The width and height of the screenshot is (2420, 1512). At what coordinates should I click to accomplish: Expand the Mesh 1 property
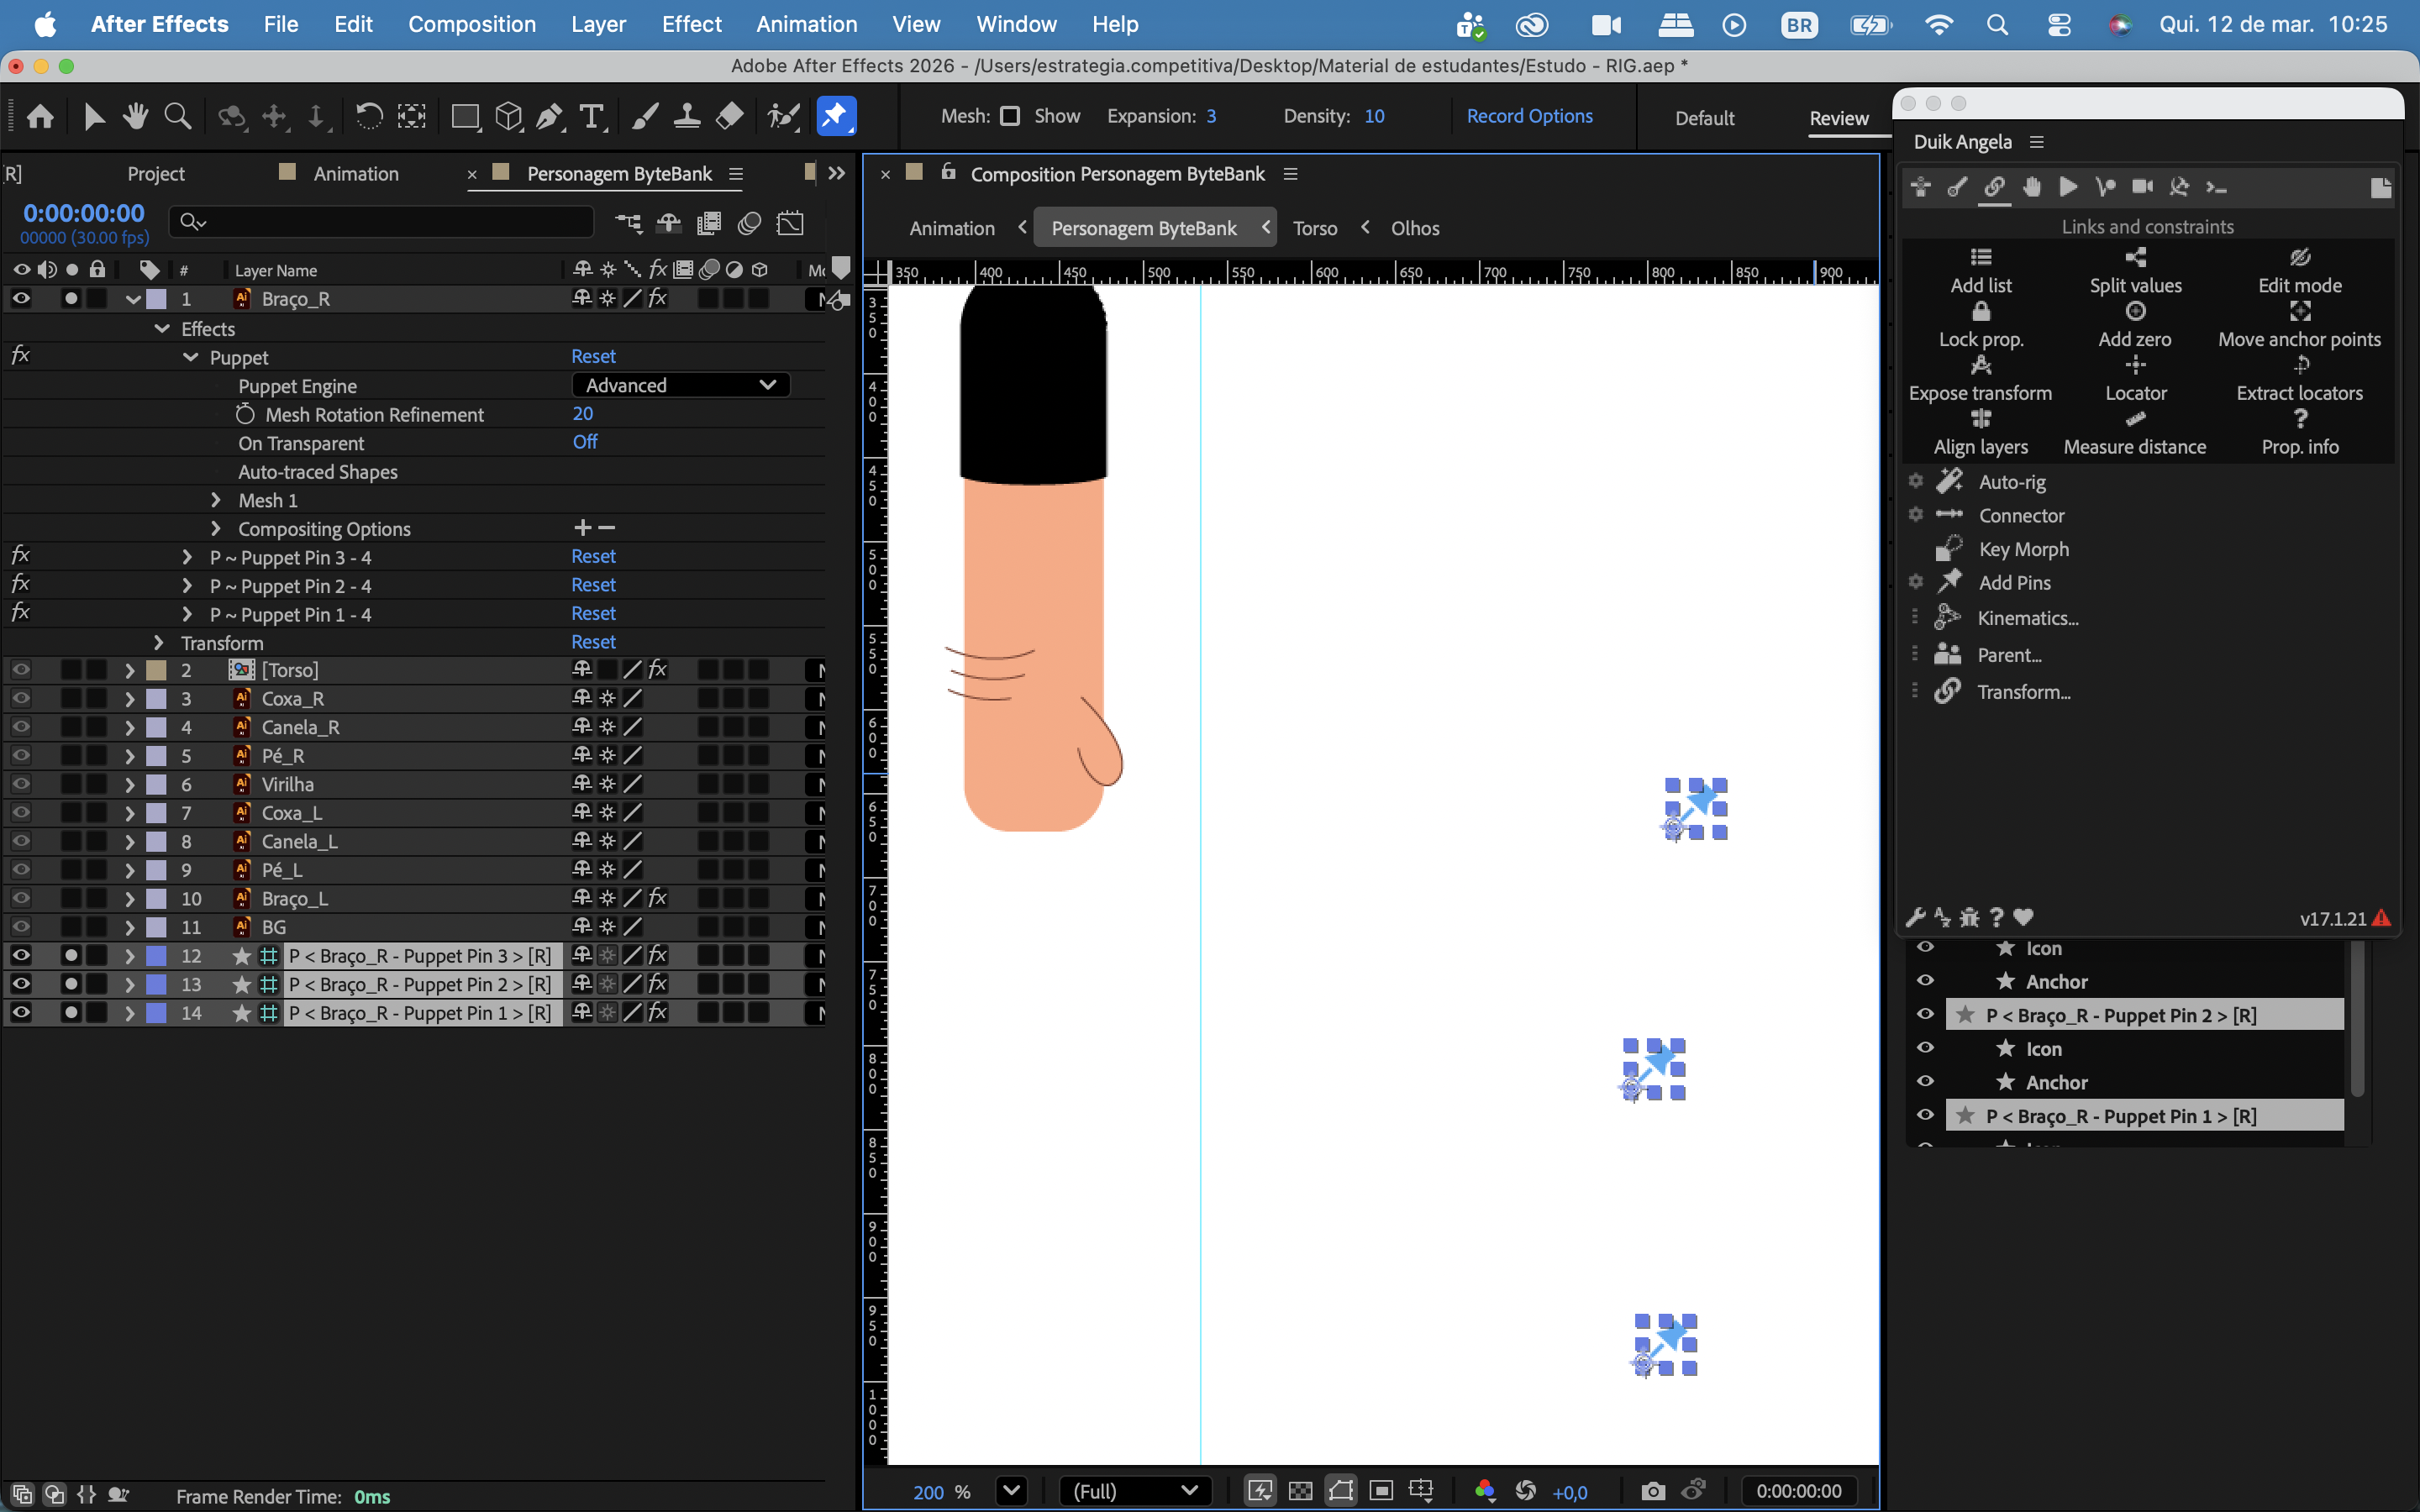click(x=216, y=500)
